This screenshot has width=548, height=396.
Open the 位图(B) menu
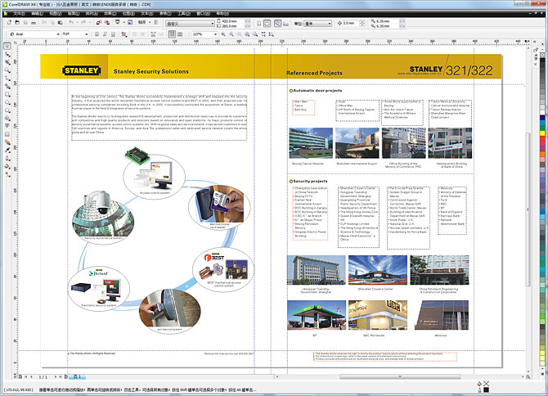pos(123,14)
